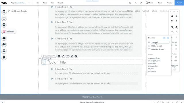Viewport: 184px width, 103px height.
Task: Open vector art Help question icon
Action: tap(76, 56)
